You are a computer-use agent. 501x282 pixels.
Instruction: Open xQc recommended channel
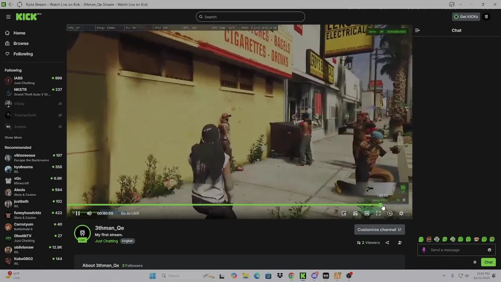point(33,181)
